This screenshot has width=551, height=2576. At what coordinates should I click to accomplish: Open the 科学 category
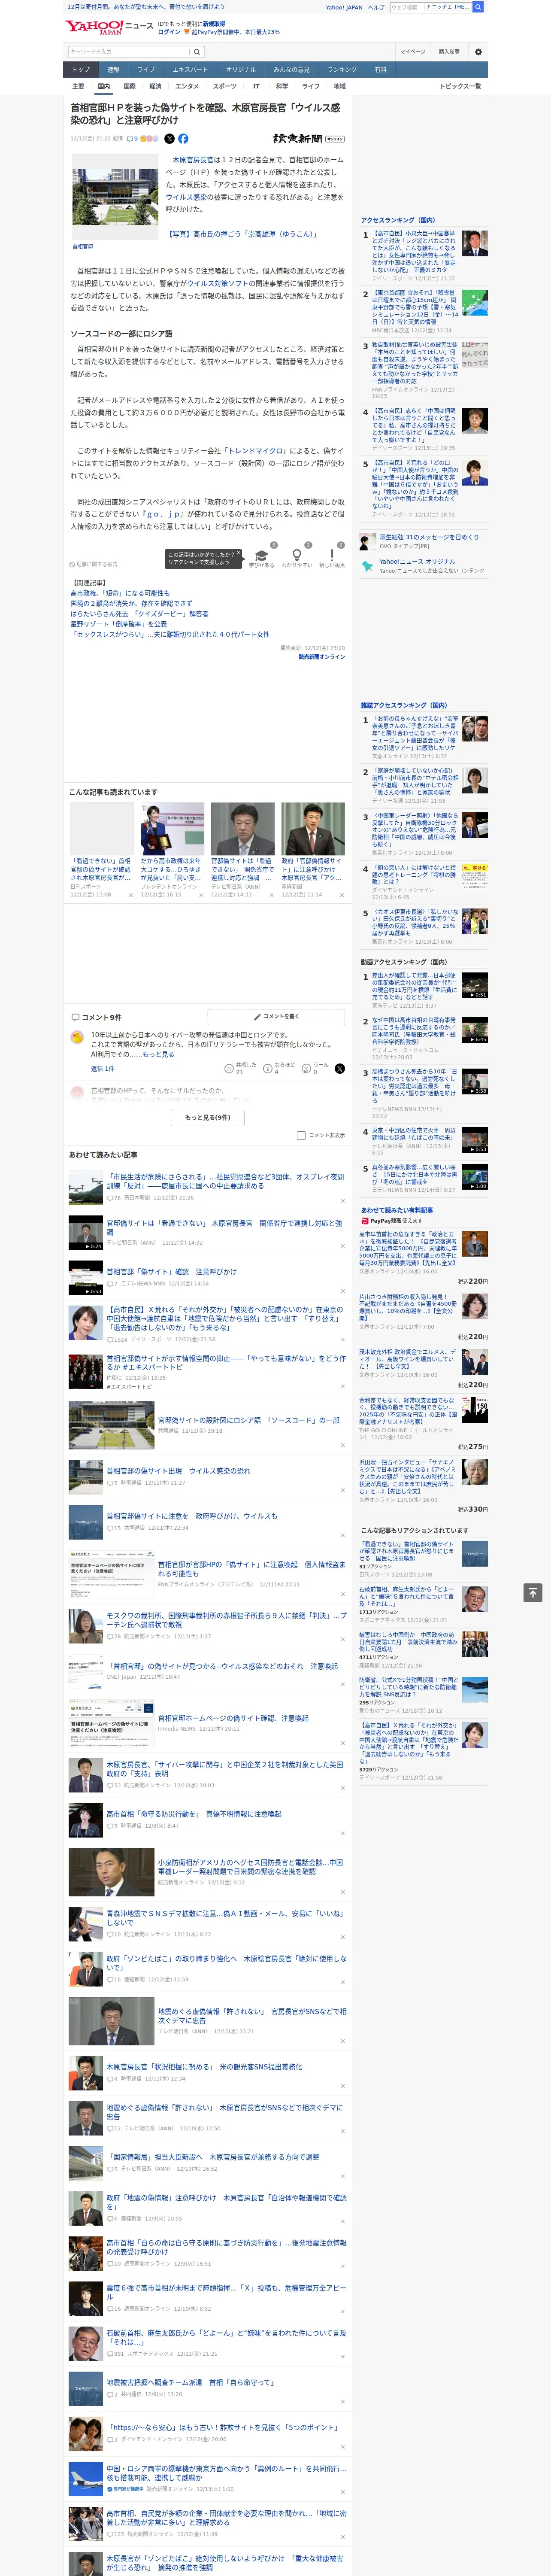tap(282, 86)
